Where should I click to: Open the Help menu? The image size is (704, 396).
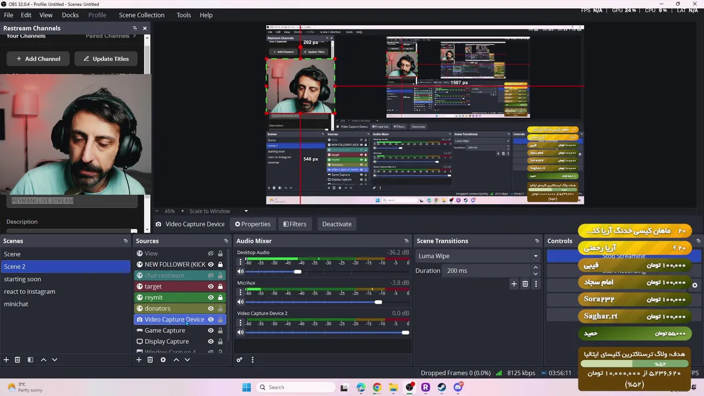tap(206, 15)
